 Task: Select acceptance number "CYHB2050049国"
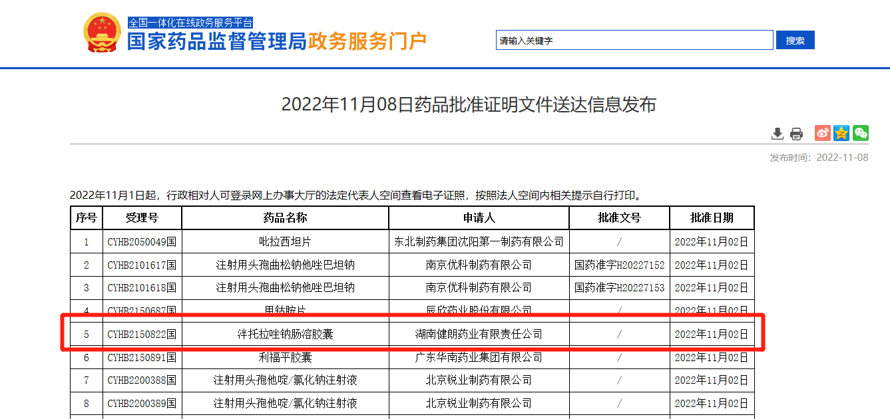(x=142, y=241)
